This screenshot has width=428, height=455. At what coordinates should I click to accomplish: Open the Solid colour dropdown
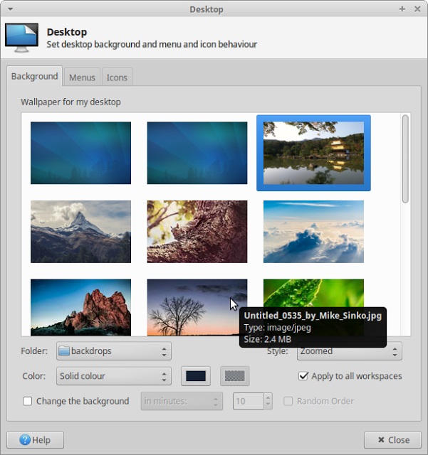113,376
